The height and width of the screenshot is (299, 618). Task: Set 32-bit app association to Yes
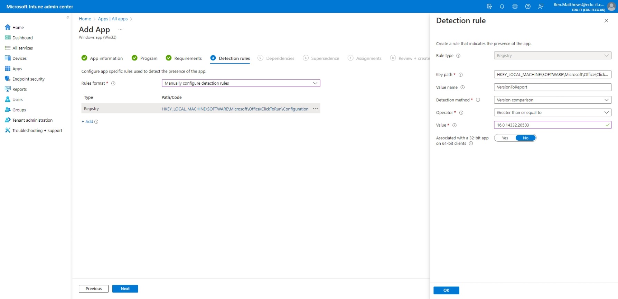[x=505, y=138]
